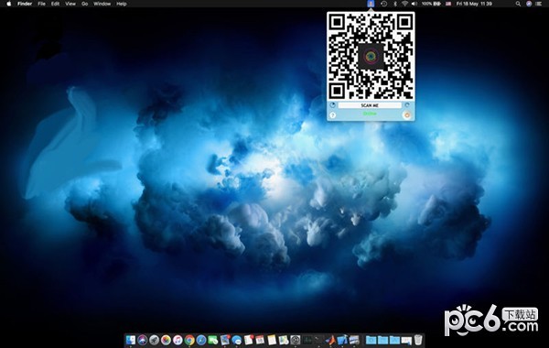Open Xcode icon in the Dock

point(342,340)
